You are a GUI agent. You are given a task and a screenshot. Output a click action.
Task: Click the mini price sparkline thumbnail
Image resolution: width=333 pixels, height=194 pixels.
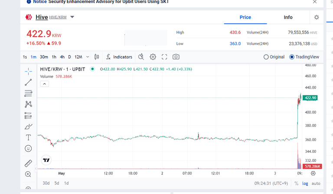(146, 38)
